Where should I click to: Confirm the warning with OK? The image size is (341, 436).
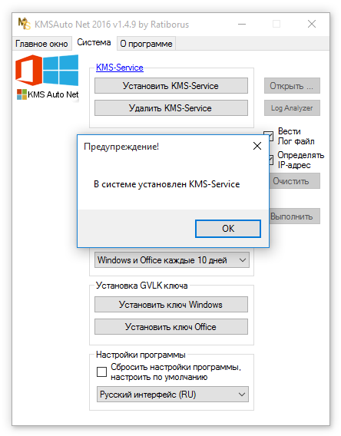click(x=228, y=229)
